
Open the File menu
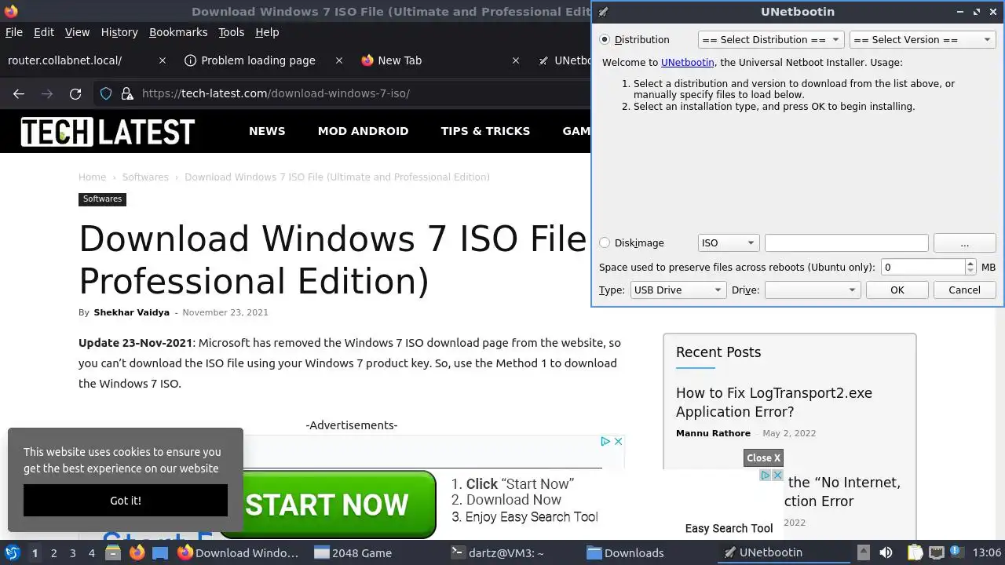coord(14,32)
